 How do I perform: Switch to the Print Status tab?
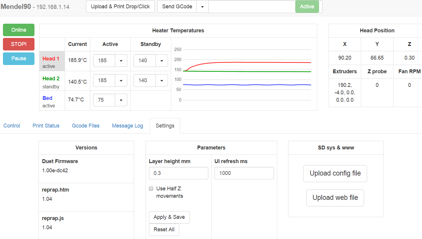click(x=46, y=126)
